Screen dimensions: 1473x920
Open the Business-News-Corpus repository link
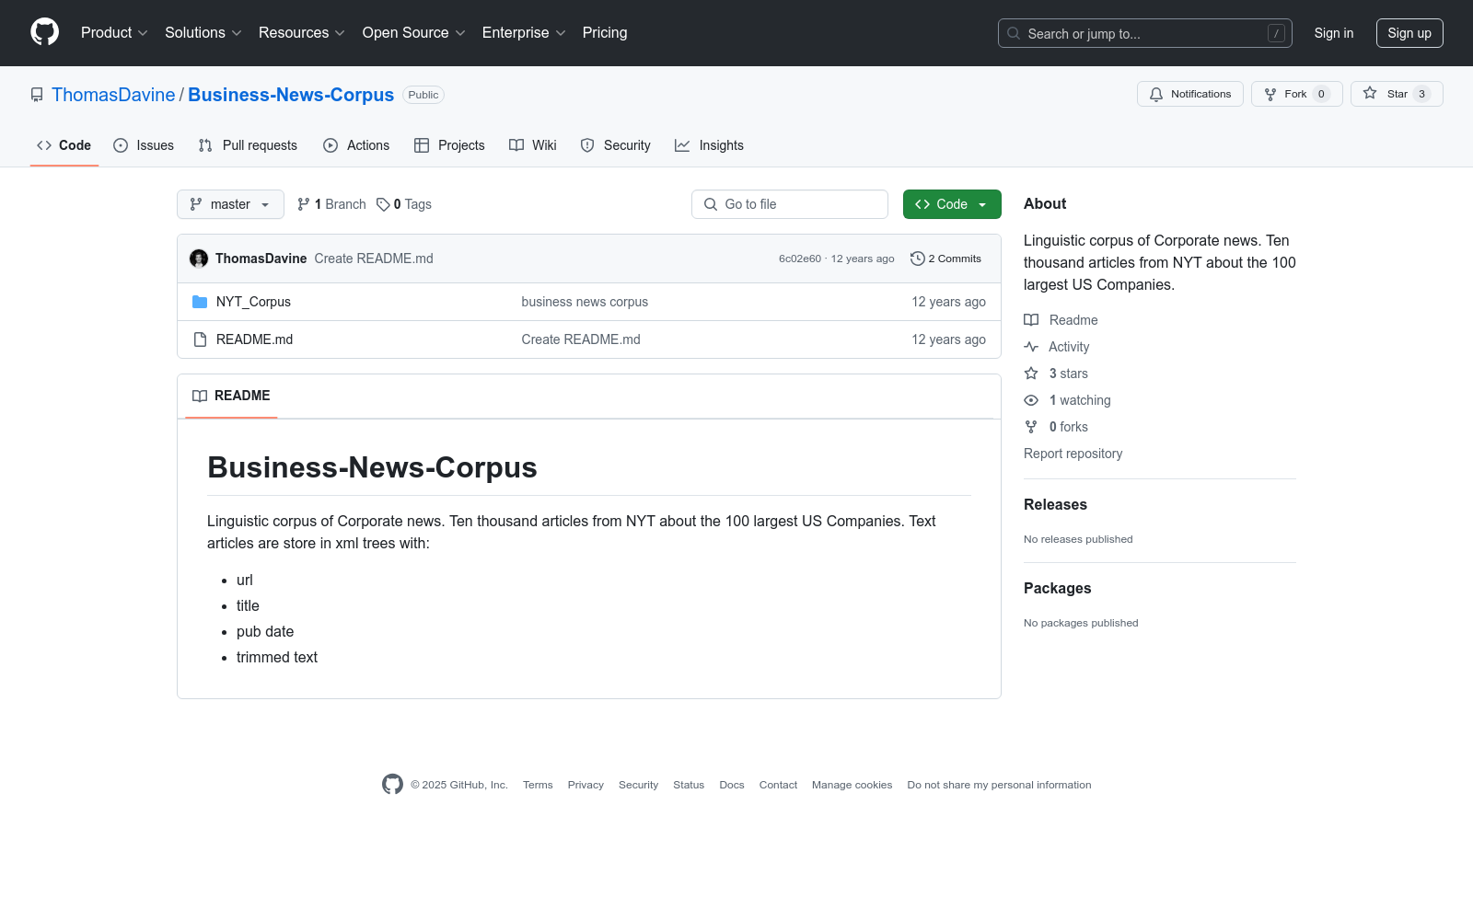pyautogui.click(x=291, y=95)
